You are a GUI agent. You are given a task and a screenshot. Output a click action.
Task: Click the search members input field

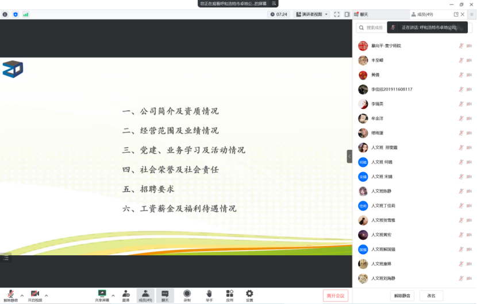(375, 28)
